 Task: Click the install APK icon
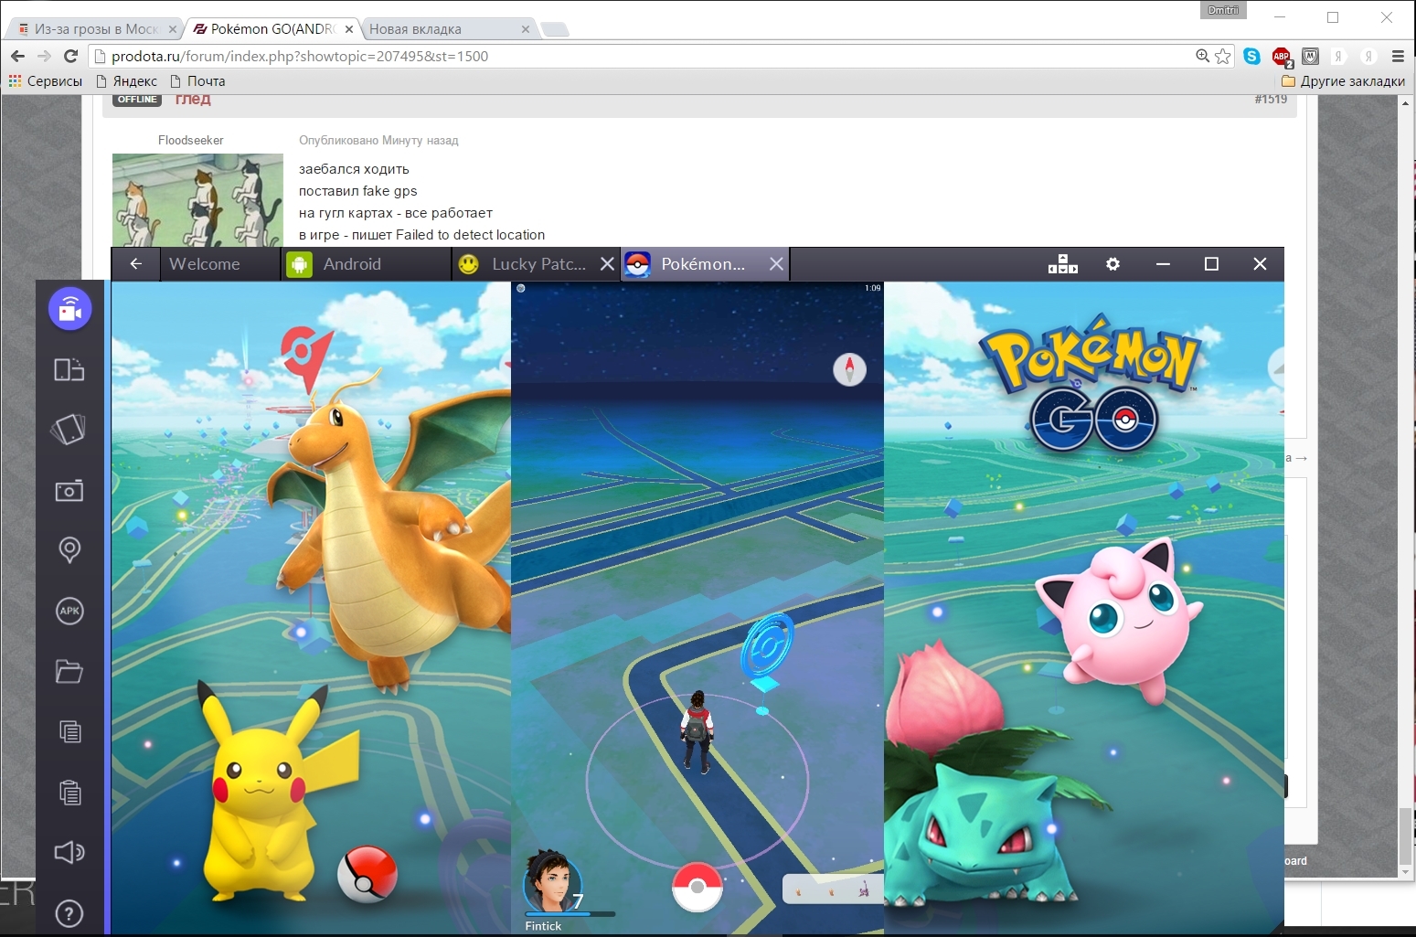[69, 611]
